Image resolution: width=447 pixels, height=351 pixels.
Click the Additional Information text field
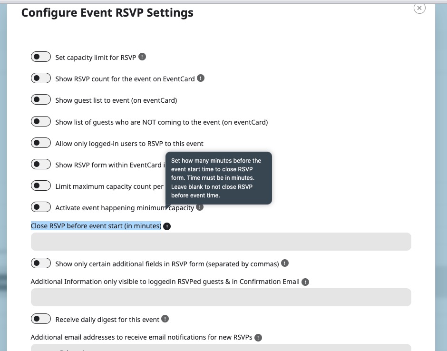pos(221,297)
